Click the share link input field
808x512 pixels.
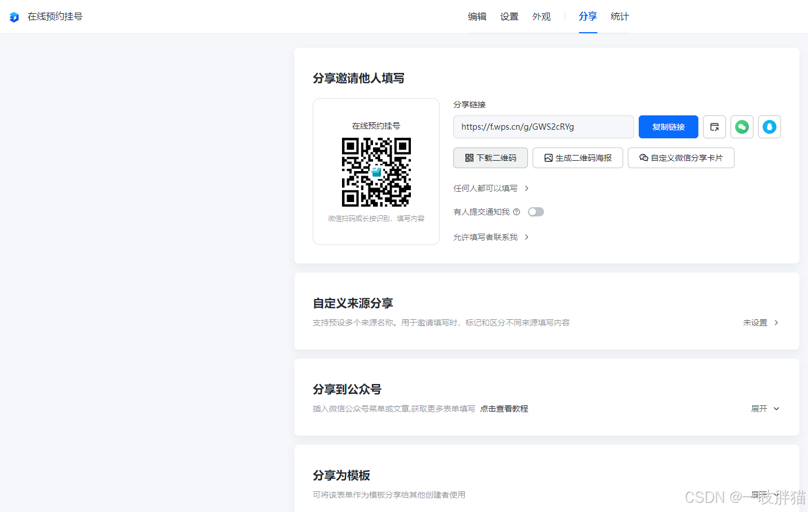tap(543, 127)
